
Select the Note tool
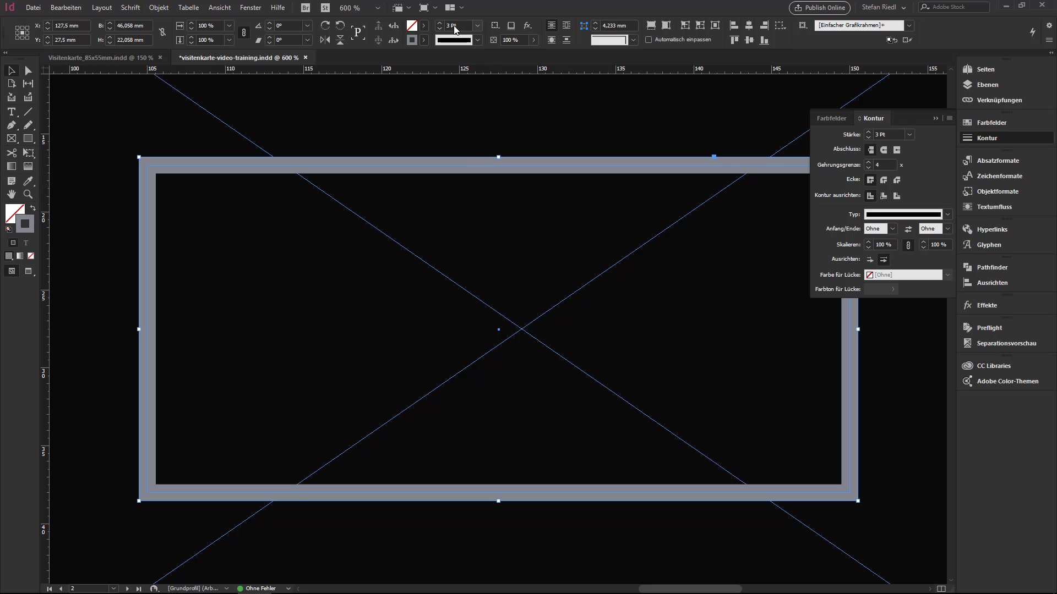tap(12, 181)
